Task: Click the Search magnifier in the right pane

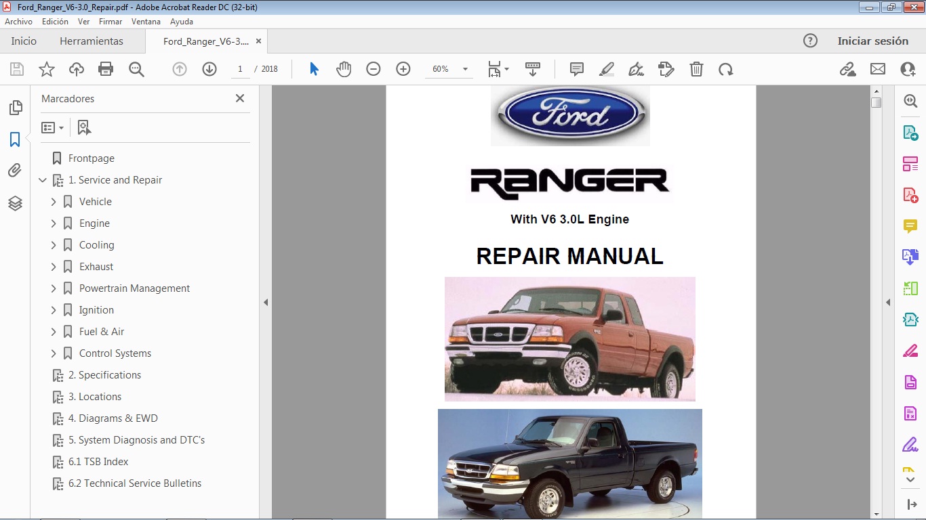Action: [x=910, y=100]
